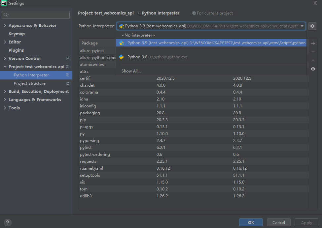Select Project Structure in settings tree
Image resolution: width=322 pixels, height=228 pixels.
click(x=36, y=83)
